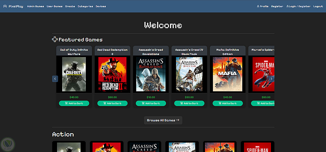Open Mafia Definitive Edition featured cover

click(x=228, y=74)
